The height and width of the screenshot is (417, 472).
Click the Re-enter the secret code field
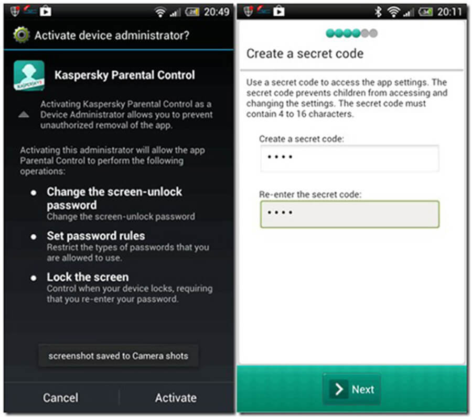[x=349, y=214]
